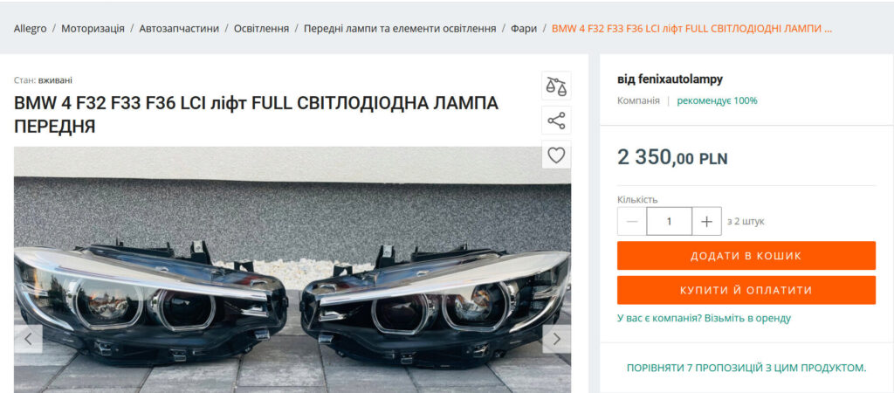Open Передні лампи та елементи освітлення breadcrumb
Image resolution: width=894 pixels, height=393 pixels.
pos(400,29)
